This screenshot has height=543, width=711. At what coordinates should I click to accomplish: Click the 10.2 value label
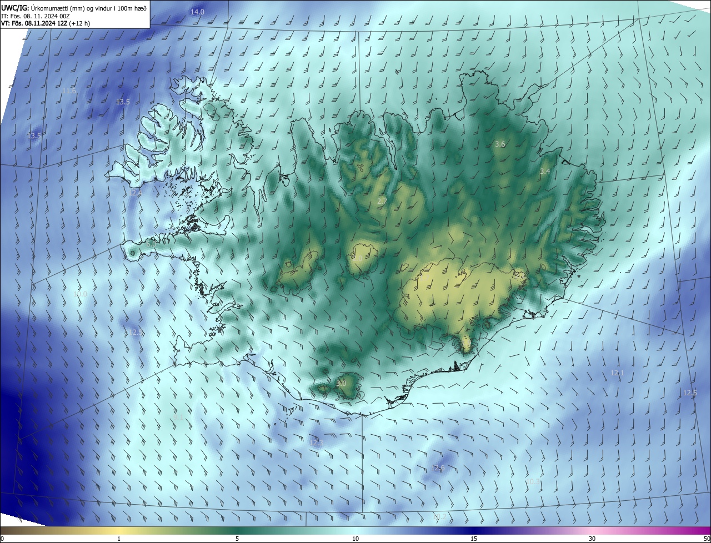point(439,516)
